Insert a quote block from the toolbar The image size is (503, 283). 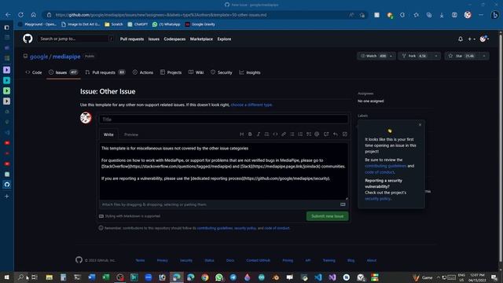(x=266, y=134)
